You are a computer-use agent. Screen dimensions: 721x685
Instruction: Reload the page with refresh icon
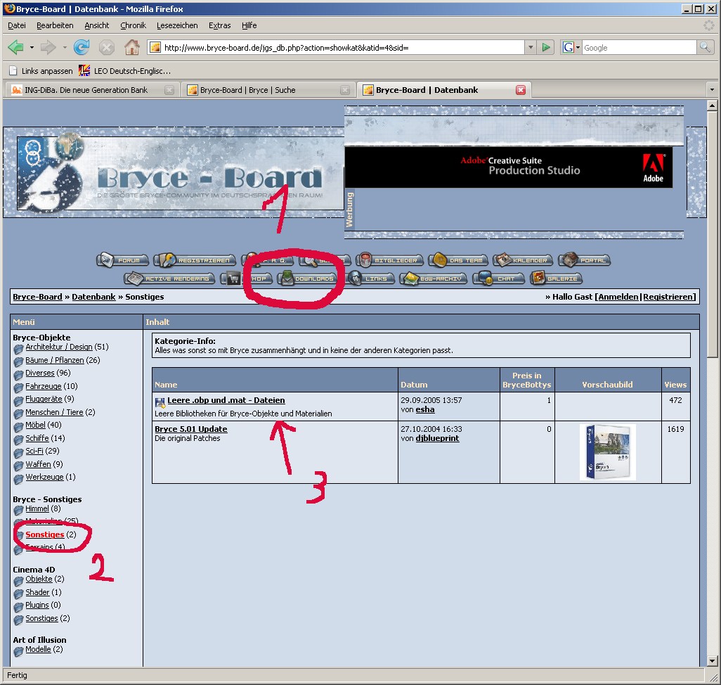(82, 47)
